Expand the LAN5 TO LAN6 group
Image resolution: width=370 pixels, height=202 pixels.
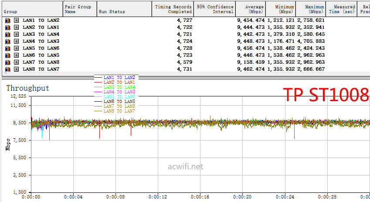point(16,48)
